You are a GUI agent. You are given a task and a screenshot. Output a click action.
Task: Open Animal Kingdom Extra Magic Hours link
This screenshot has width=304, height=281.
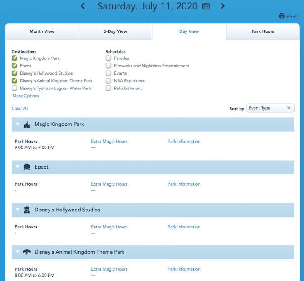pyautogui.click(x=109, y=269)
